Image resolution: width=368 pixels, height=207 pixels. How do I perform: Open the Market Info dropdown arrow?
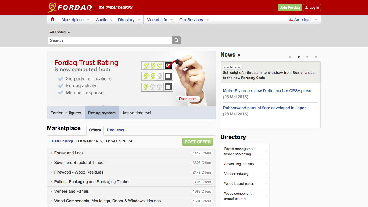pyautogui.click(x=171, y=20)
